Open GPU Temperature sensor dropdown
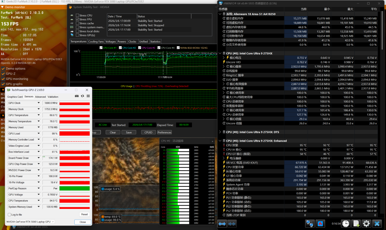Screen dimensions: 386x230 point(39,115)
